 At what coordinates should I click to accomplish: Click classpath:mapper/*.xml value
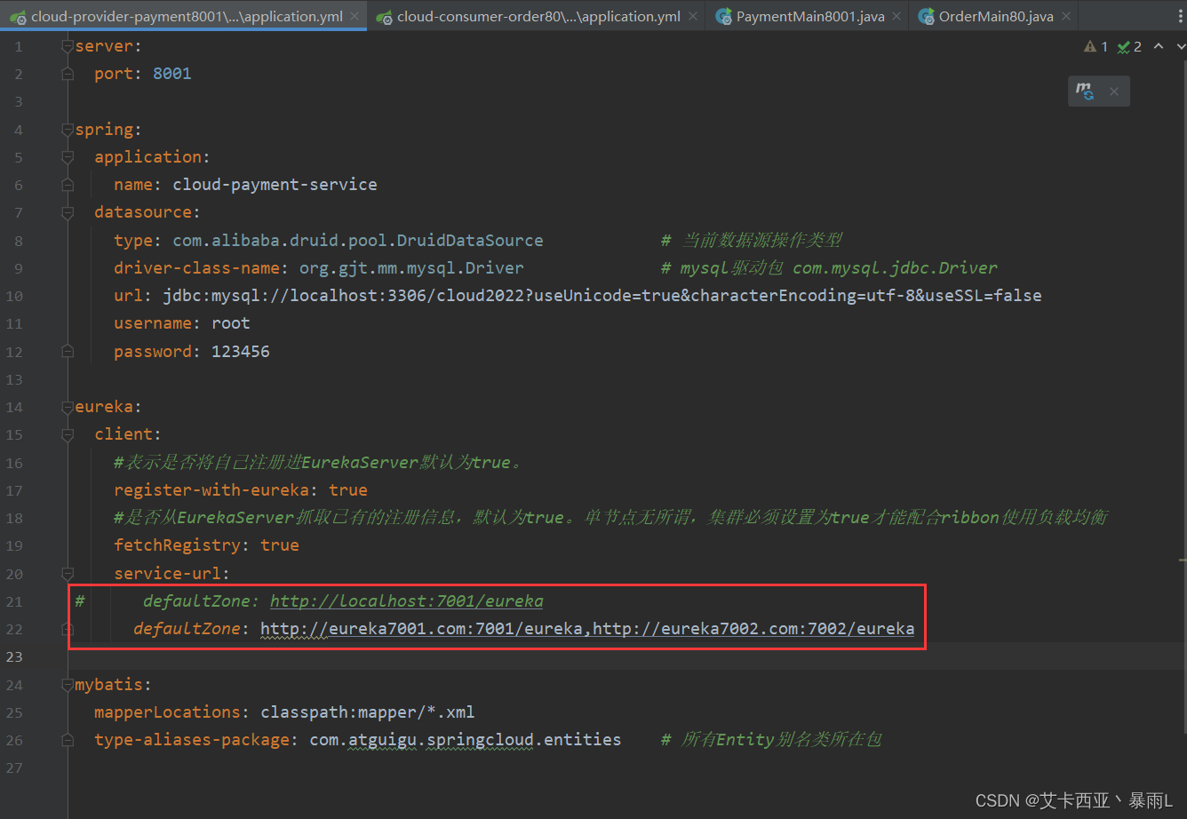tap(368, 712)
